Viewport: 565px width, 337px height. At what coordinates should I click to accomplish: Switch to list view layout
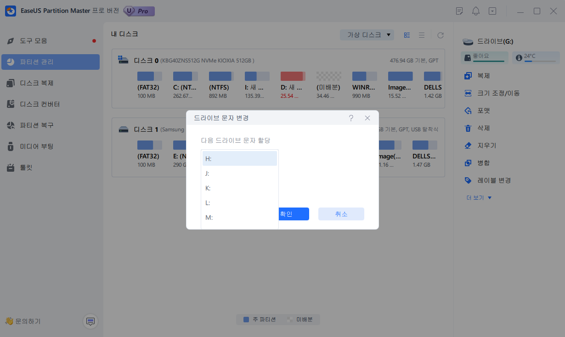421,35
